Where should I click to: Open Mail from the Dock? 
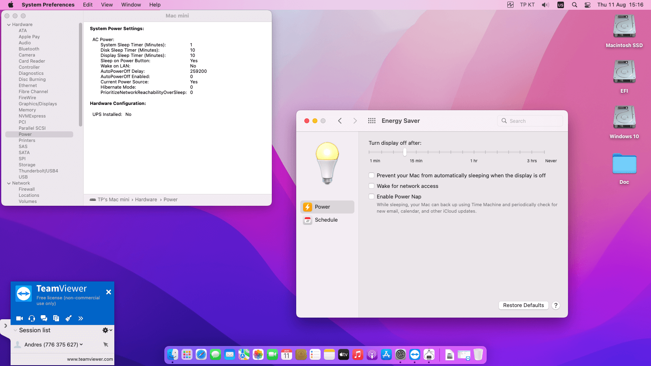click(229, 355)
